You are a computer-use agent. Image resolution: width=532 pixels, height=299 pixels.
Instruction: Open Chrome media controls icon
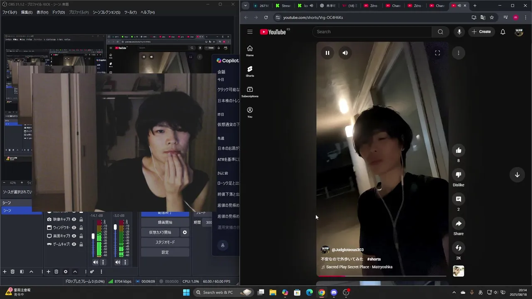point(505,17)
